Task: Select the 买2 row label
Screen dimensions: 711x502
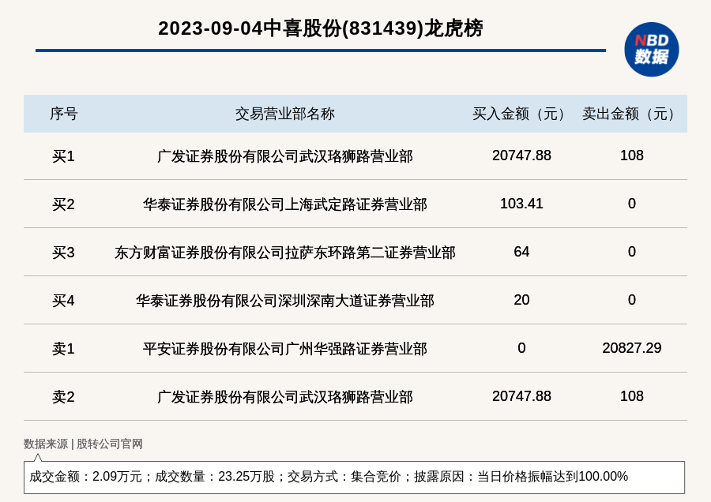Action: (x=63, y=204)
